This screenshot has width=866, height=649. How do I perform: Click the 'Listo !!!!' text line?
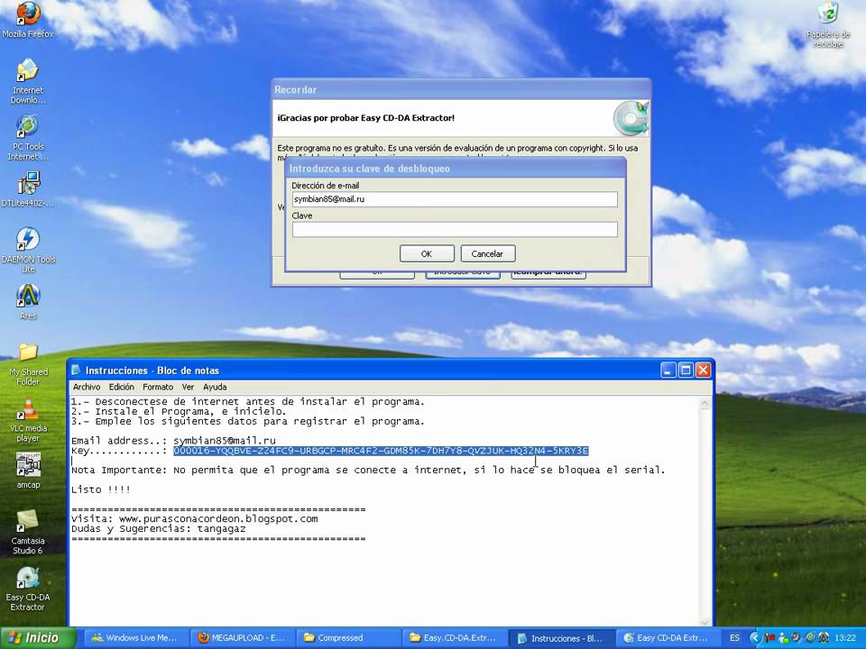pyautogui.click(x=101, y=489)
